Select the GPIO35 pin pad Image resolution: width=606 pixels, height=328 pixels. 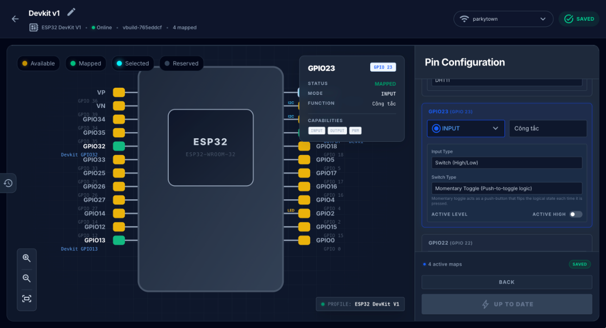119,133
